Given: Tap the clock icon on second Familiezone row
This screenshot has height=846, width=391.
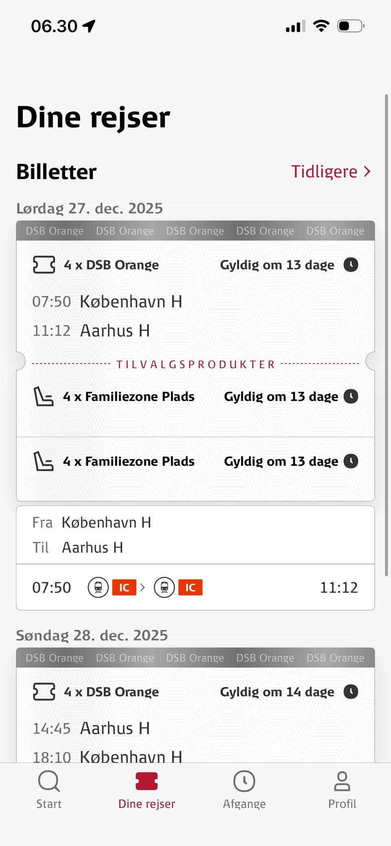Looking at the screenshot, I should [x=351, y=461].
